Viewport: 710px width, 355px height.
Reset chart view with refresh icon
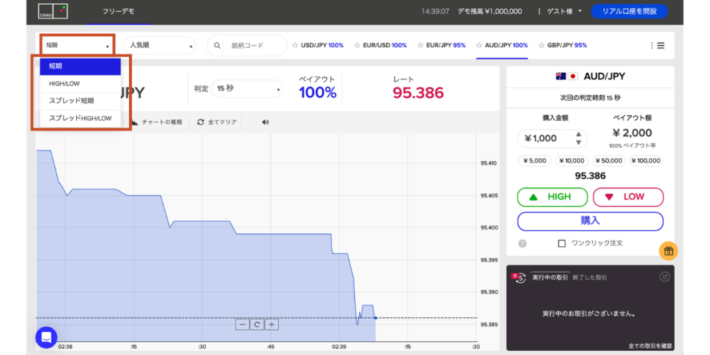257,324
